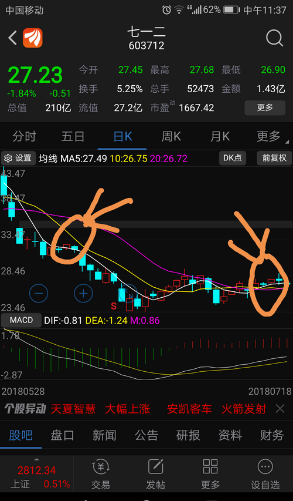Dismiss the 个股异动 ticker with X
The image size is (293, 501).
point(280,408)
